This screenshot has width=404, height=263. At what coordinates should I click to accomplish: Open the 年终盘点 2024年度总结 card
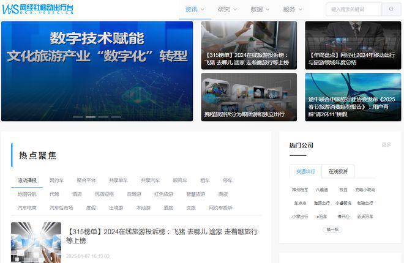353,45
